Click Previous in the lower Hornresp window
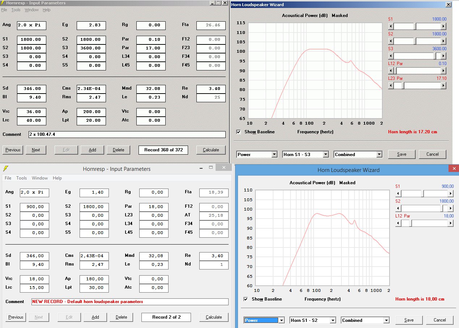This screenshot has width=459, height=328. coord(16,317)
